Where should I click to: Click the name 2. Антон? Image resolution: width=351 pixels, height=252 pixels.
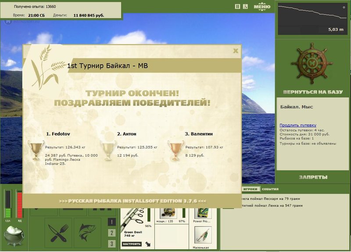pyautogui.click(x=126, y=134)
